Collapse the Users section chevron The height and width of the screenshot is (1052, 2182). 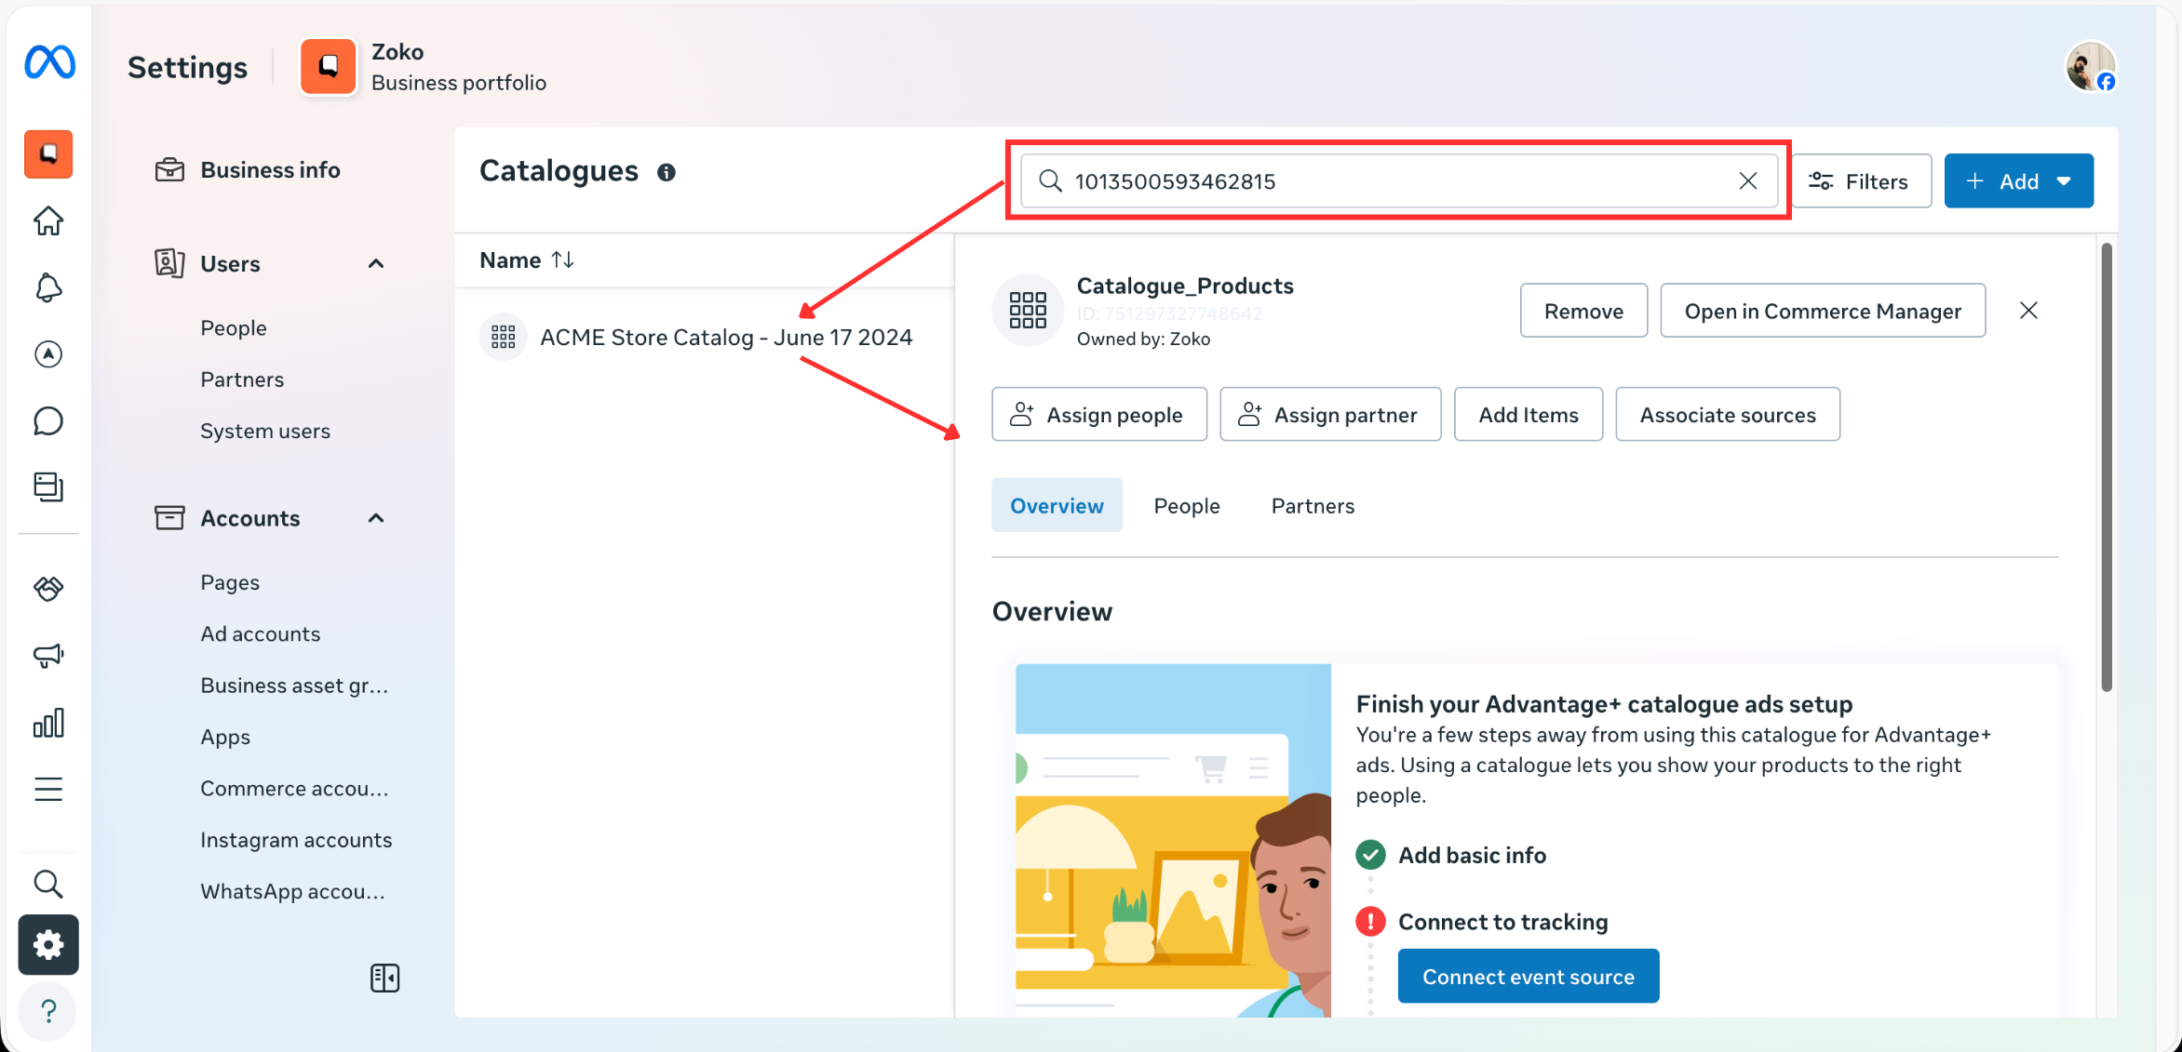point(376,264)
